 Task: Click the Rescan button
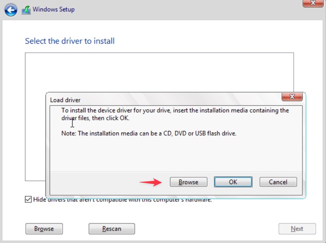coord(112,229)
